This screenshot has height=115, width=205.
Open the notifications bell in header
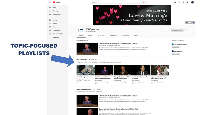(188, 2)
